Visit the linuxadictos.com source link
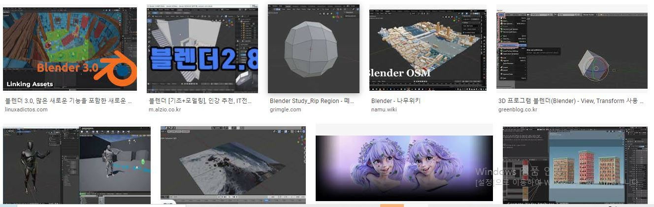 tap(26, 109)
